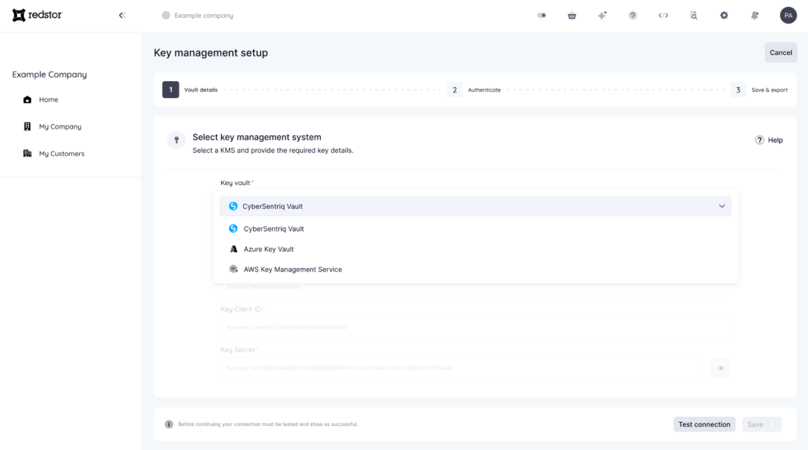Choose CyberSentriq Vault option in list
This screenshot has width=808, height=450.
tap(475, 229)
